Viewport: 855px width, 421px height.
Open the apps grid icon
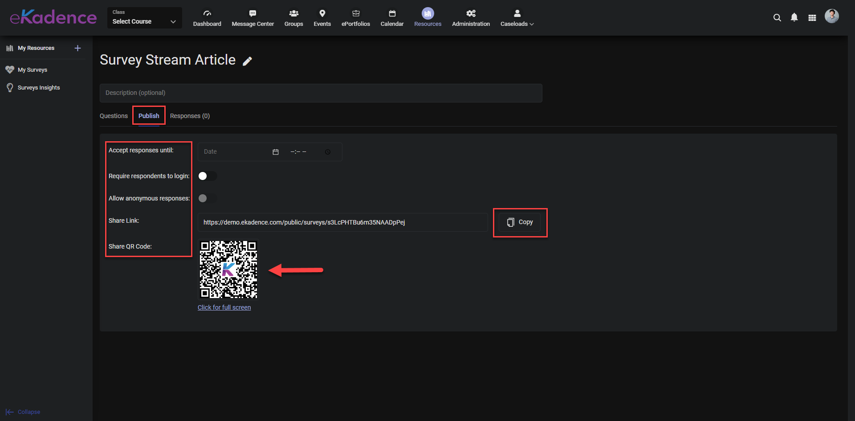coord(812,18)
